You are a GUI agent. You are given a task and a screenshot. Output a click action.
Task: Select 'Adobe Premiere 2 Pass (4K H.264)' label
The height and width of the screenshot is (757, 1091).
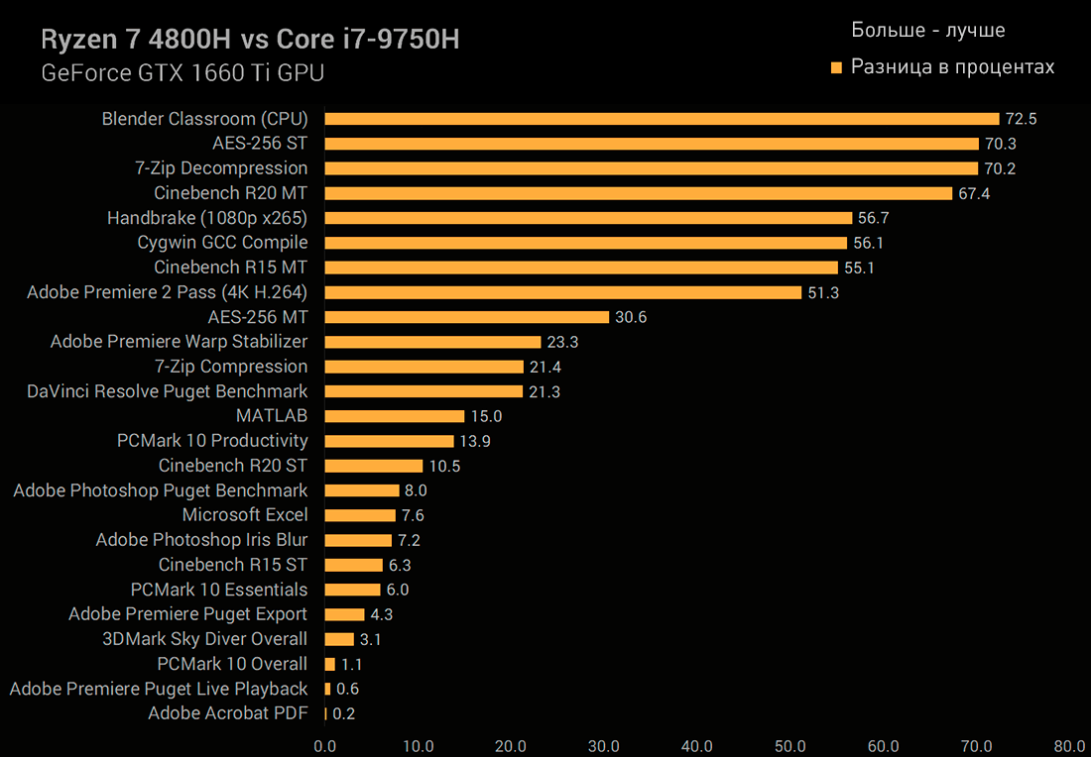167,292
